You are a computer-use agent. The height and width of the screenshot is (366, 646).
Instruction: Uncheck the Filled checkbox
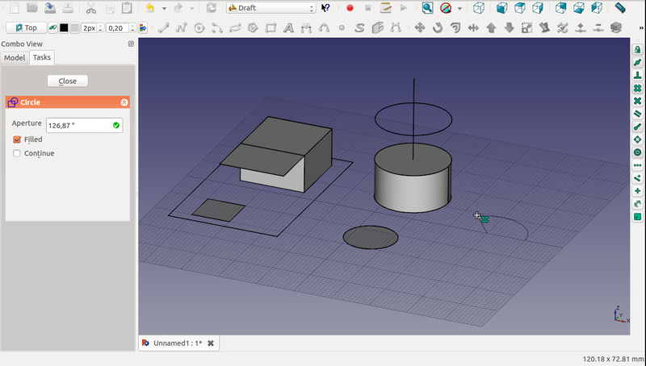(17, 139)
